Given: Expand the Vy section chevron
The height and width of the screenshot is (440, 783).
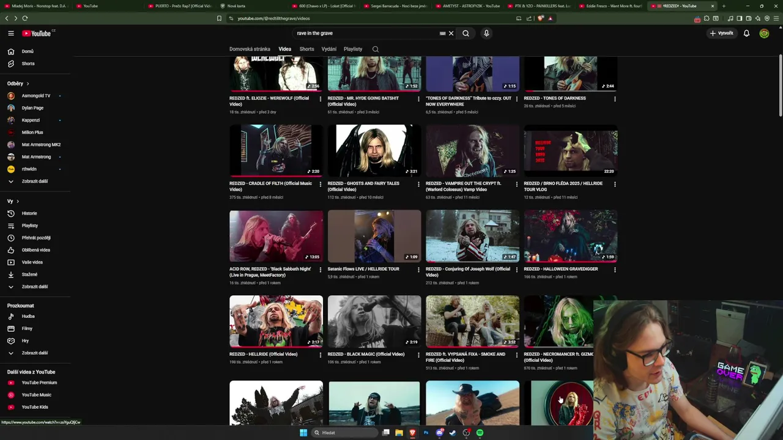Looking at the screenshot, I should [18, 201].
